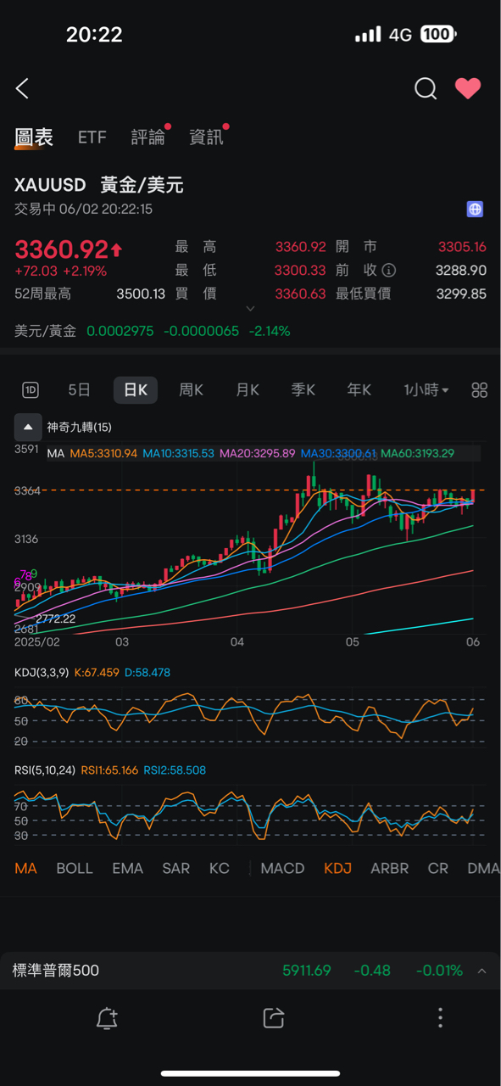Screen dimensions: 501x1086
Task: Select the SAR indicator
Action: tap(176, 869)
